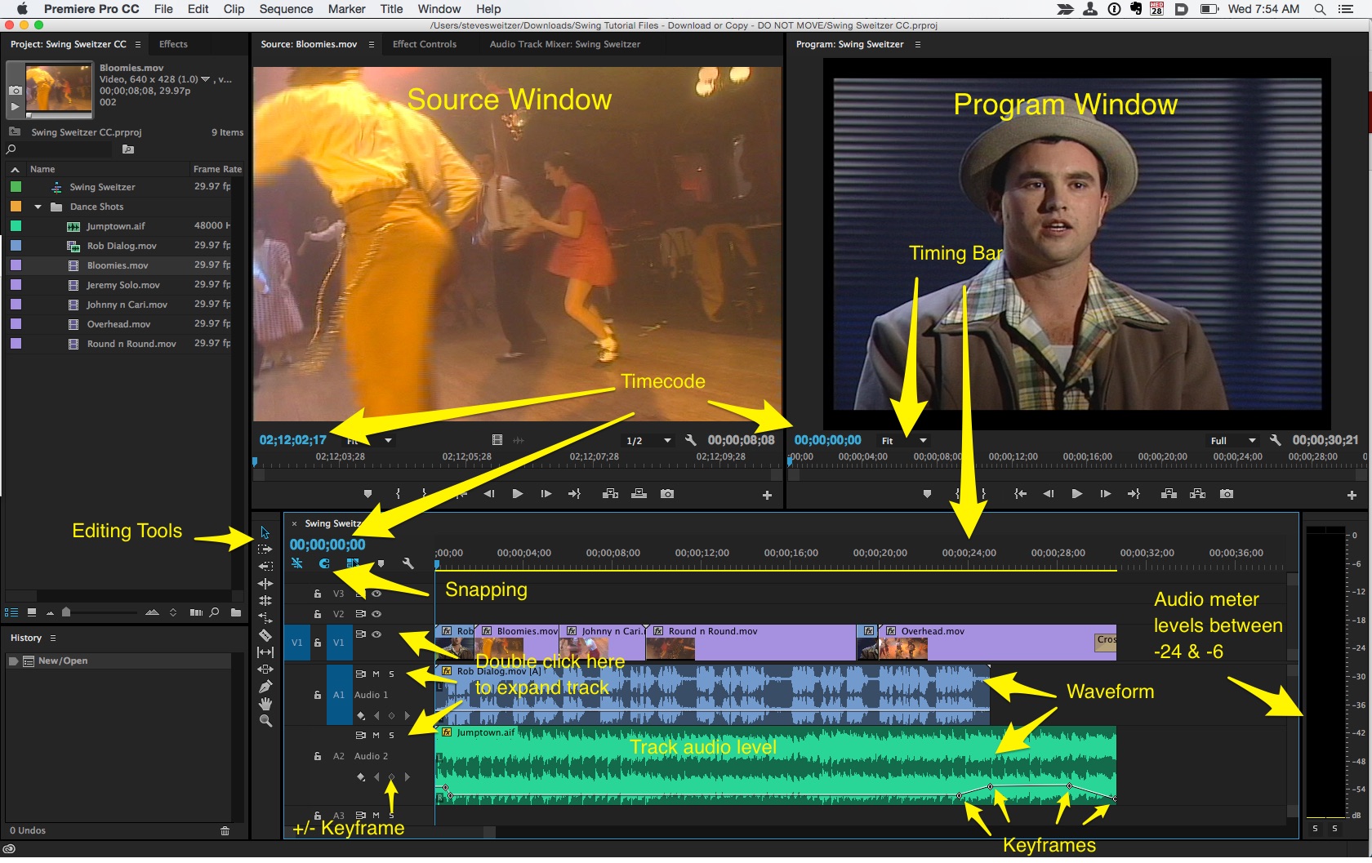Viewport: 1372px width, 863px height.
Task: Click the Name column header
Action: [42, 170]
